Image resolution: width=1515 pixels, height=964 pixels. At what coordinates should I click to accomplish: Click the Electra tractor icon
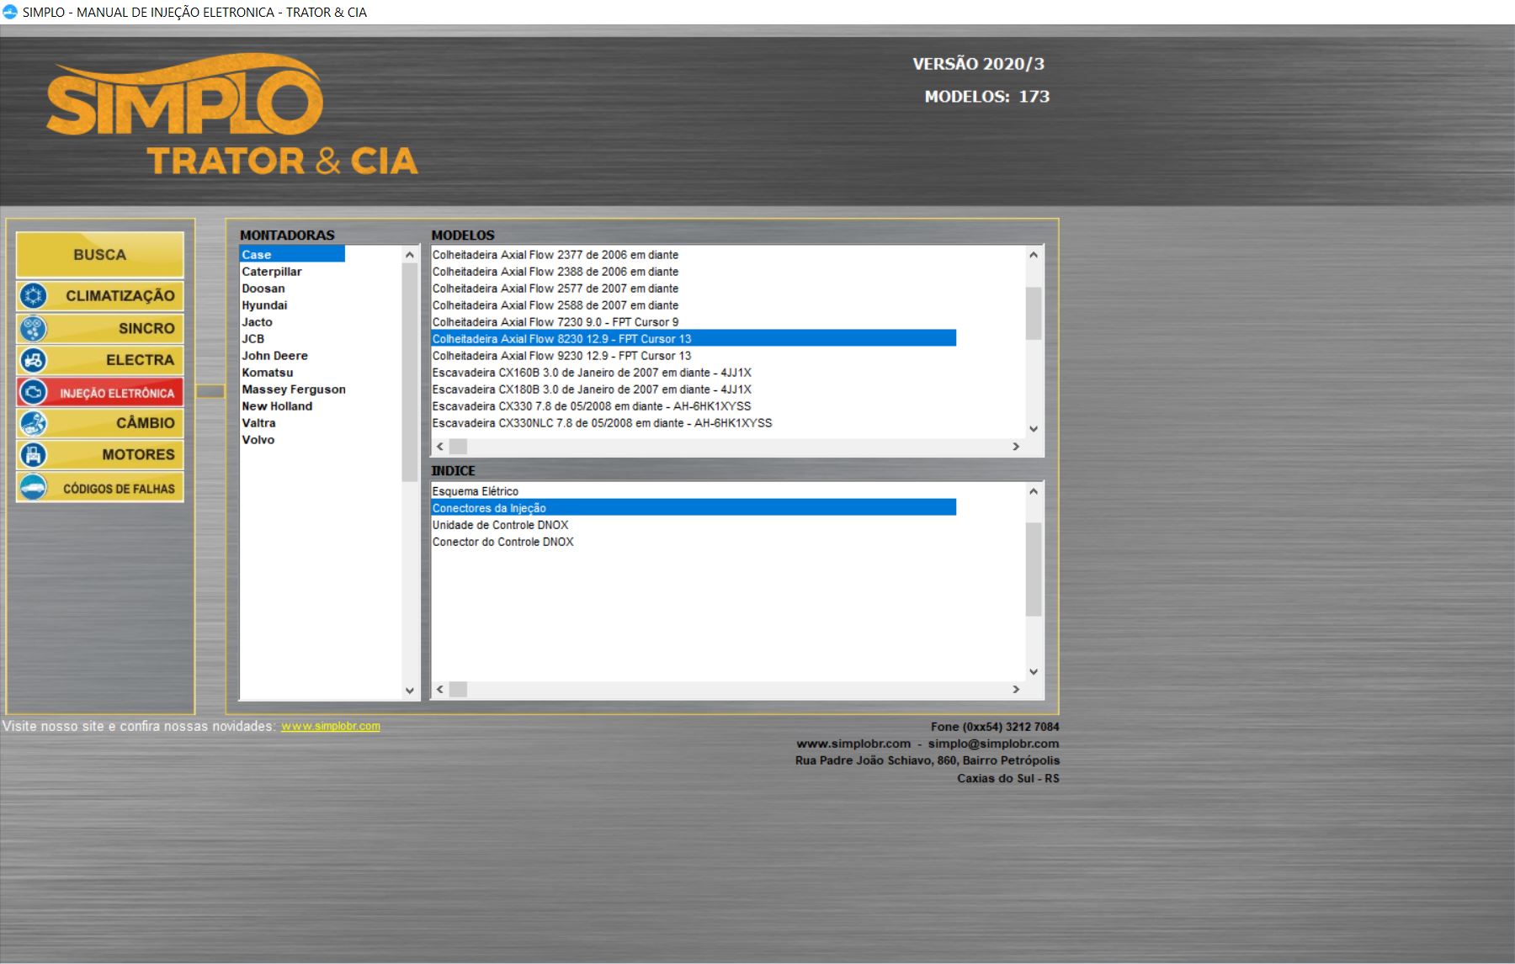point(34,360)
